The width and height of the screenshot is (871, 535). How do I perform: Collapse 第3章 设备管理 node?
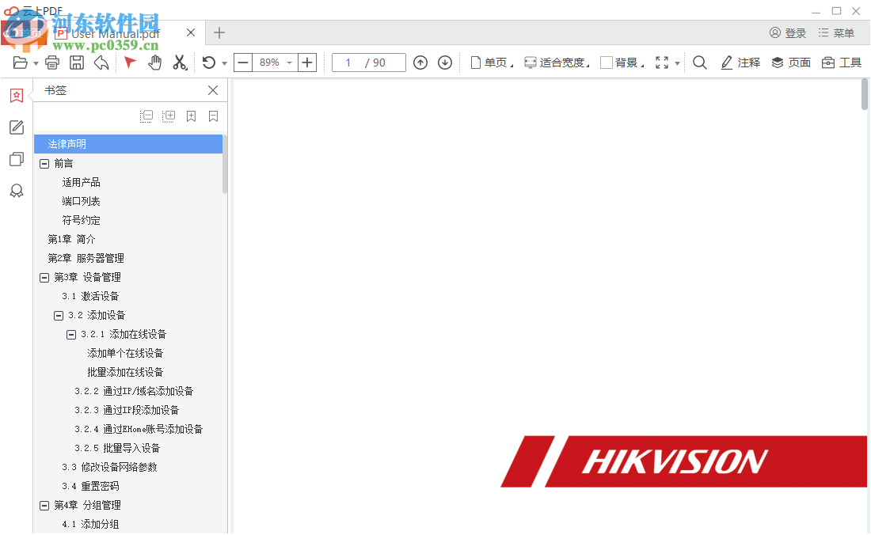coord(44,278)
